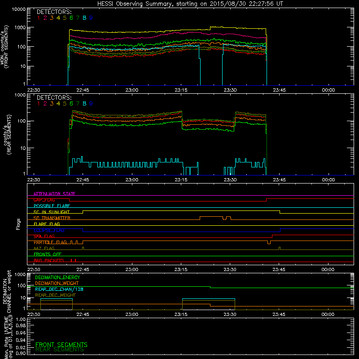Click the SC_IN_SUNLIGHT flag label

52,212
